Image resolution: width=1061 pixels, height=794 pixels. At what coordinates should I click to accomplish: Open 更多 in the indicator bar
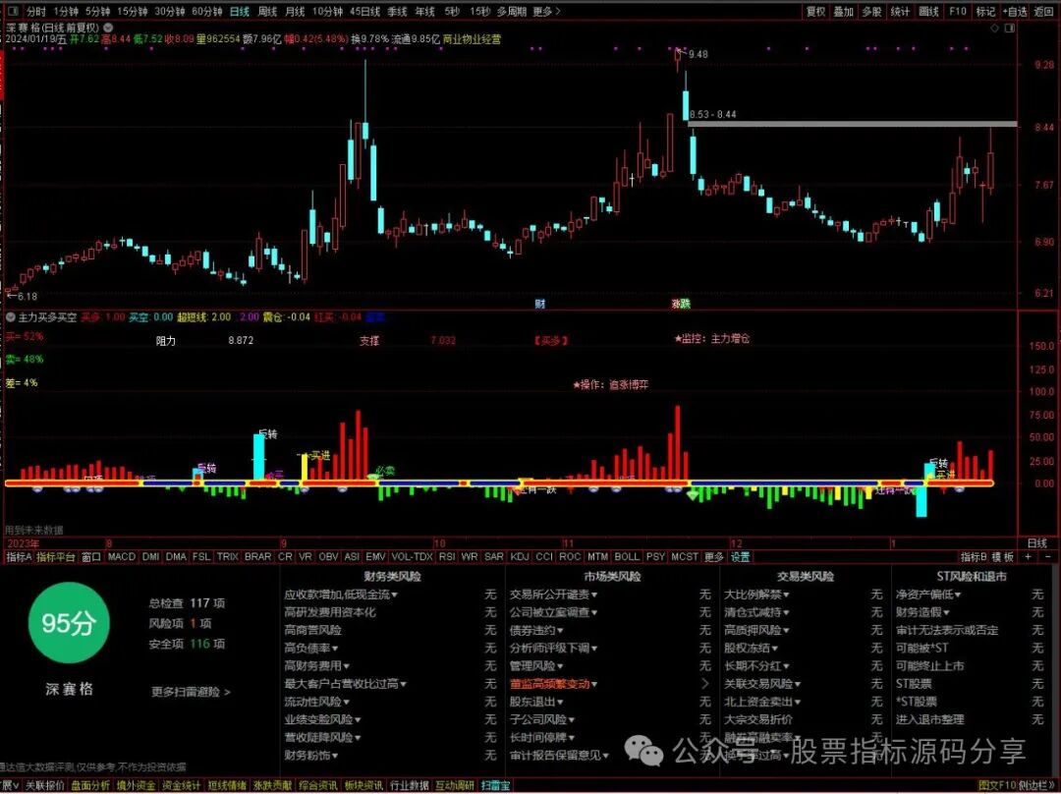pyautogui.click(x=714, y=556)
